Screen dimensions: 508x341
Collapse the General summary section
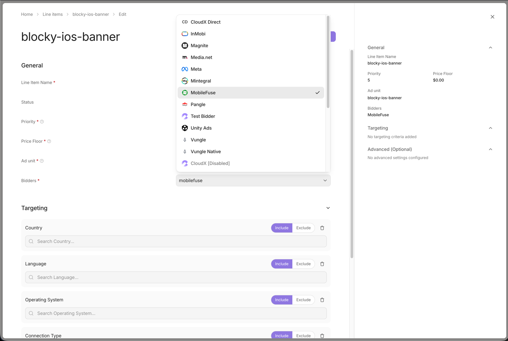490,48
